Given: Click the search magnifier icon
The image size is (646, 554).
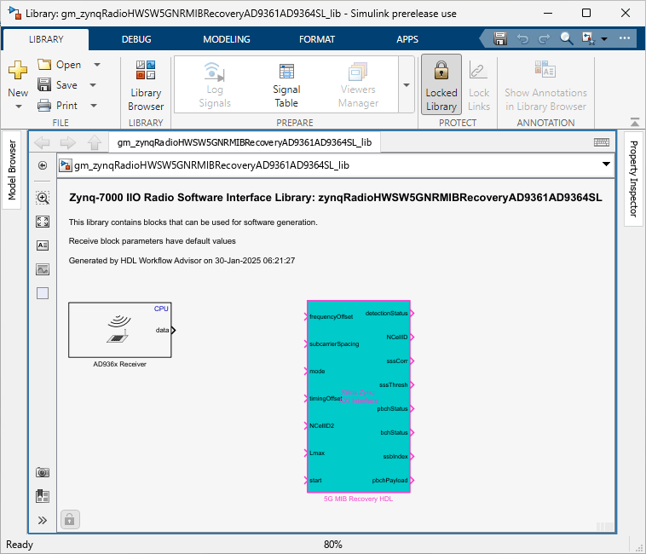Looking at the screenshot, I should click(567, 38).
